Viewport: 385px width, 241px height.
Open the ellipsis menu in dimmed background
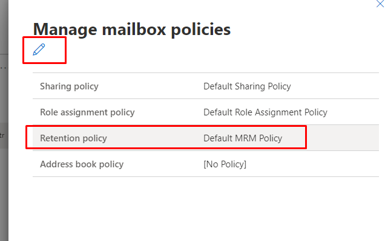coord(3,68)
